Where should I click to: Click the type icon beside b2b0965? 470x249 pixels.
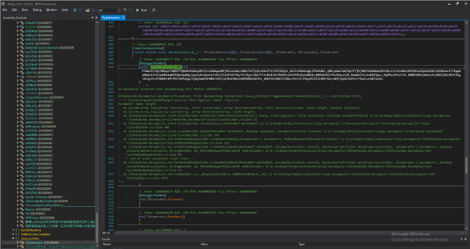[22, 27]
